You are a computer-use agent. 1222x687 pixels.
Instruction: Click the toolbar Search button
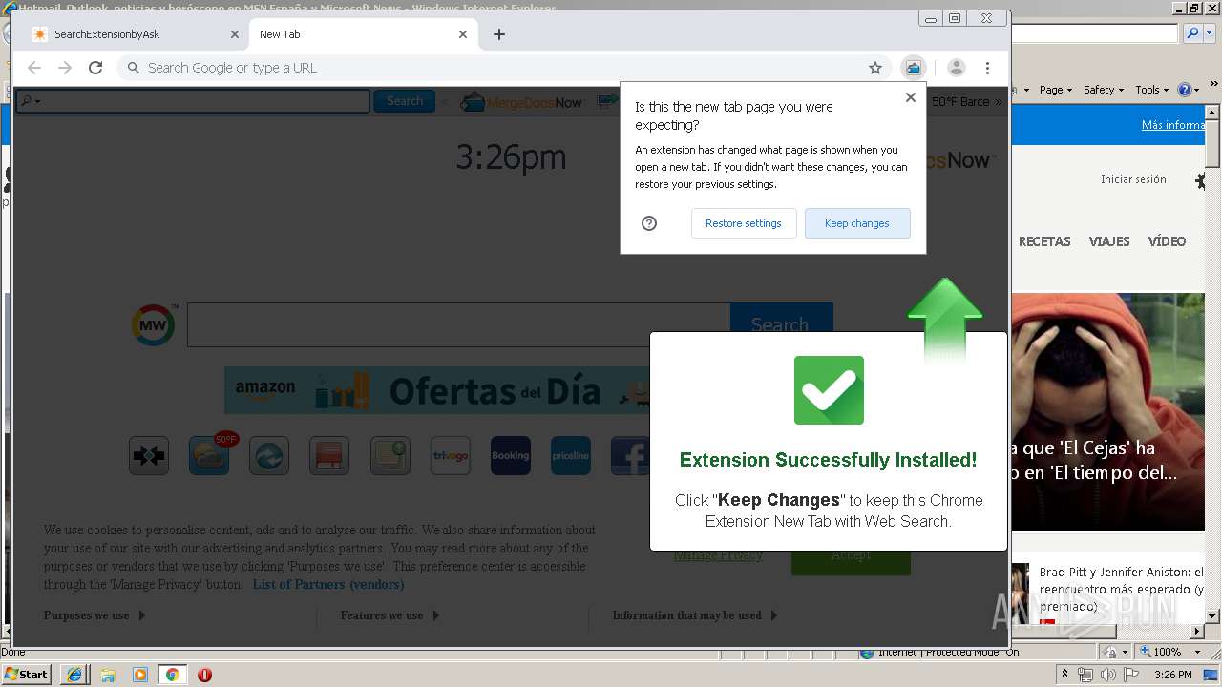point(405,101)
